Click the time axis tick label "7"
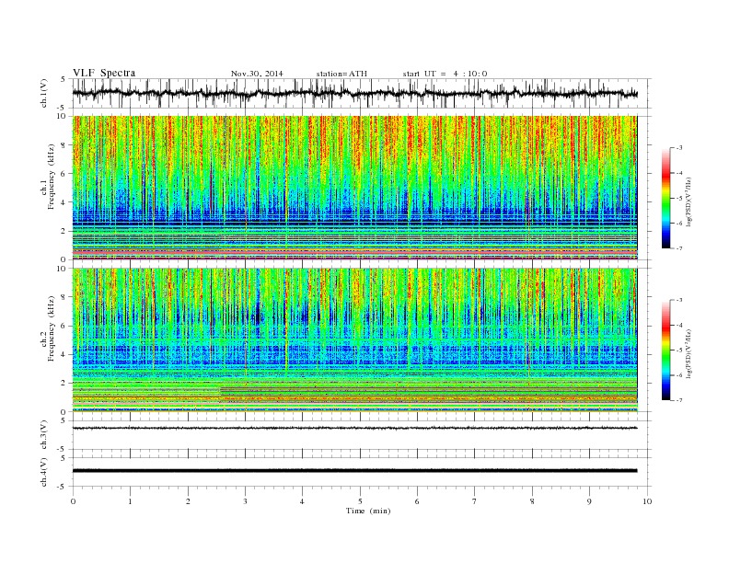Screen dimensions: 729x563 click(x=475, y=501)
